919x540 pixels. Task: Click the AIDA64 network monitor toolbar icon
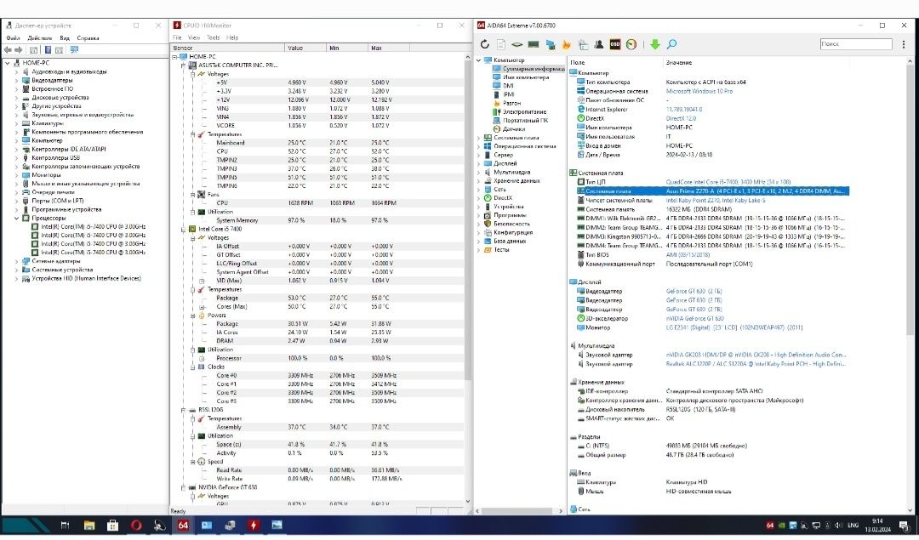550,44
